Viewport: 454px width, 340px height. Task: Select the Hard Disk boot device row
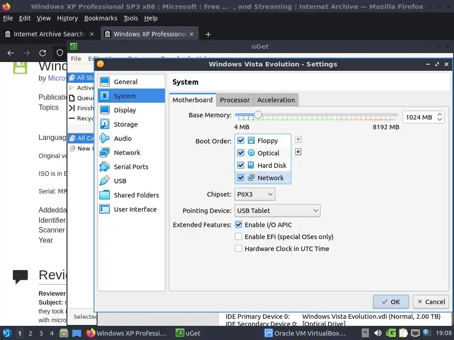pyautogui.click(x=262, y=166)
